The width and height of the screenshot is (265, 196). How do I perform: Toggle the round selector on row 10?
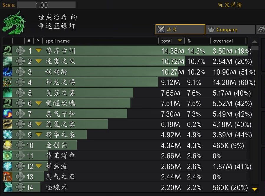click(x=20, y=145)
